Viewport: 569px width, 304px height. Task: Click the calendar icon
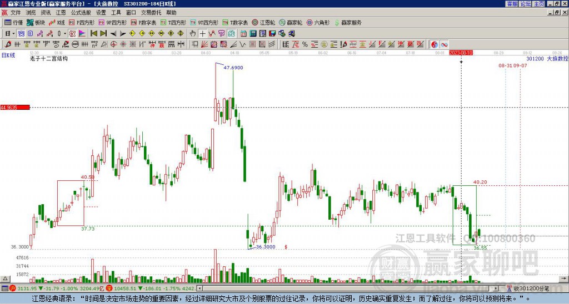tap(243, 34)
